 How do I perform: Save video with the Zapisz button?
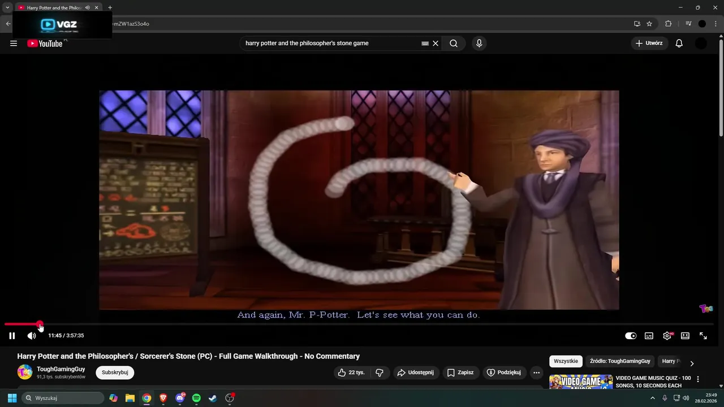coord(460,373)
